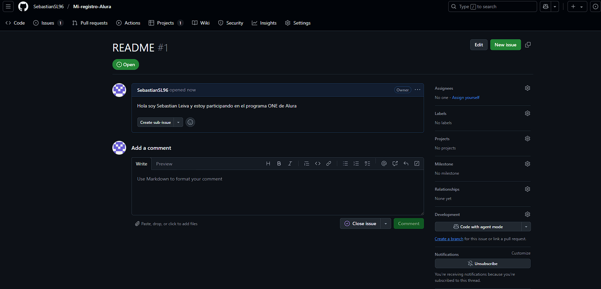Image resolution: width=601 pixels, height=289 pixels.
Task: Open the Assignees gear settings
Action: point(528,88)
